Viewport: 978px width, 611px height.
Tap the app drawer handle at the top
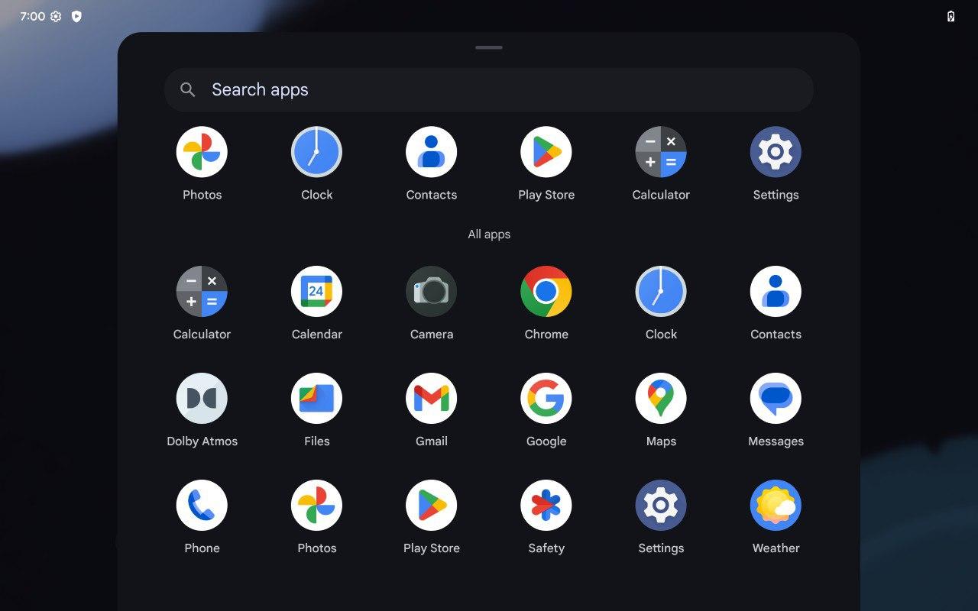point(489,47)
